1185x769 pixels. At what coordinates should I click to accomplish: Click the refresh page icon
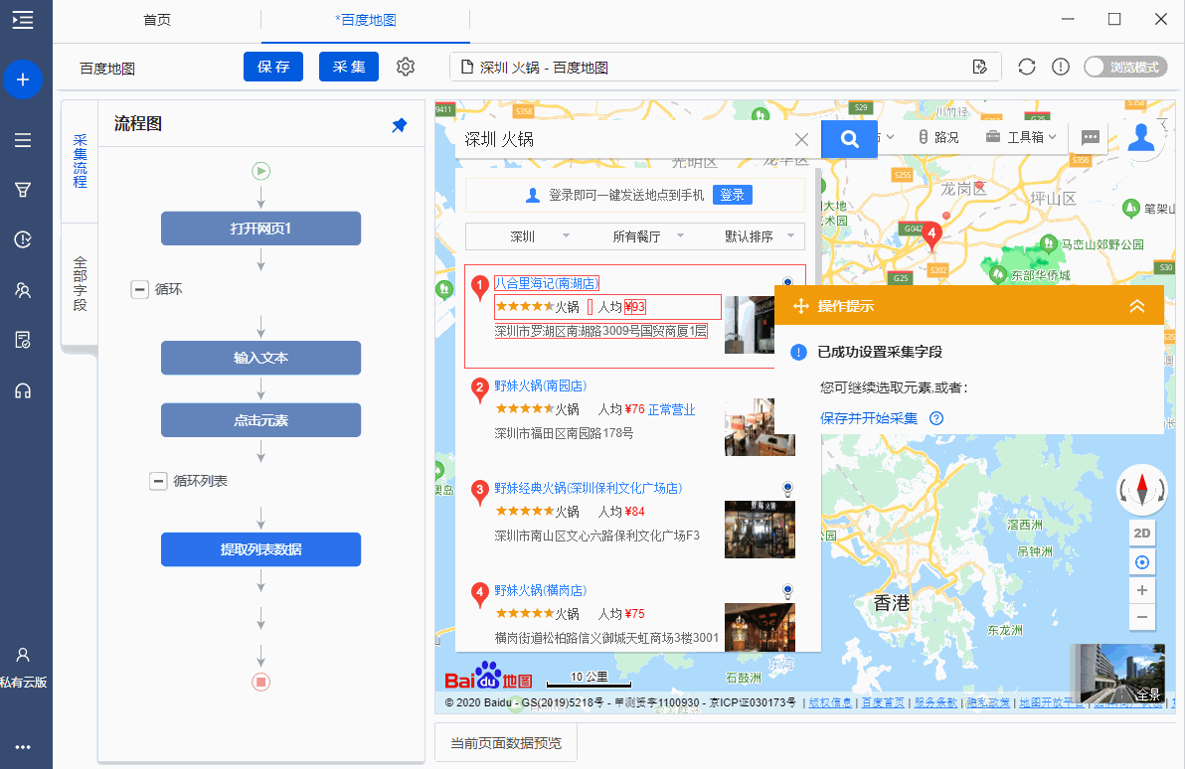point(1026,67)
